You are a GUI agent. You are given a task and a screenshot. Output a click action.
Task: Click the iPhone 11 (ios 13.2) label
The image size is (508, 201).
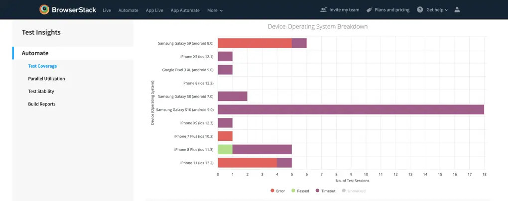coord(197,163)
